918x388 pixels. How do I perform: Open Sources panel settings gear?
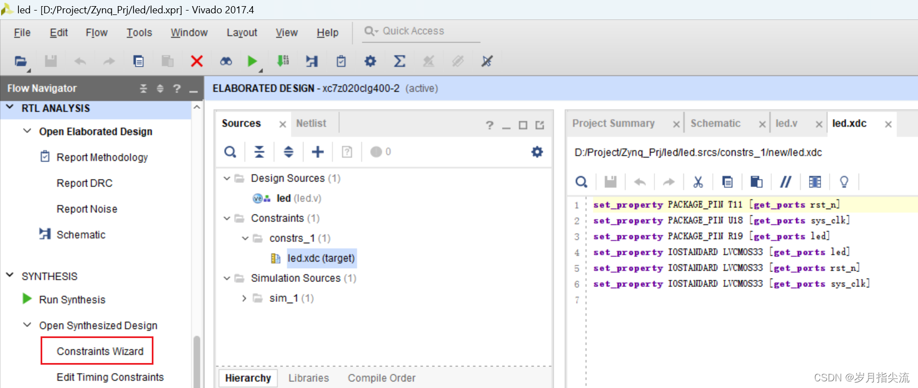[x=537, y=152]
